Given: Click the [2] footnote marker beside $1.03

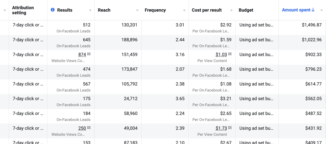Looking at the screenshot, I should tap(230, 54).
